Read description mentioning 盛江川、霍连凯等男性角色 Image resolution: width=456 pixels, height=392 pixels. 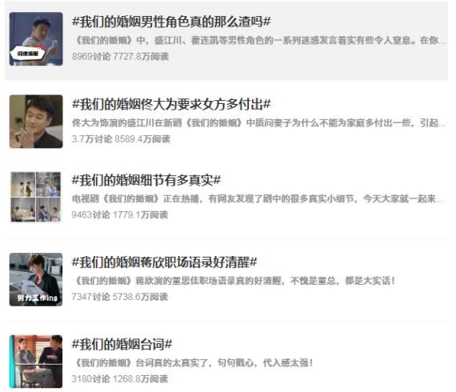259,40
